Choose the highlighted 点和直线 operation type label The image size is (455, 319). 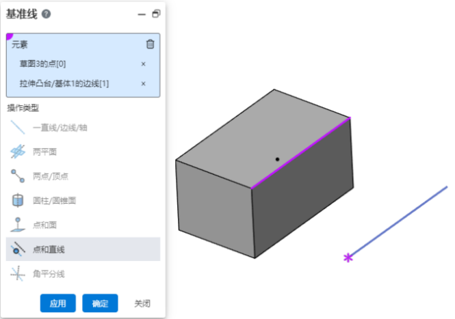point(49,249)
